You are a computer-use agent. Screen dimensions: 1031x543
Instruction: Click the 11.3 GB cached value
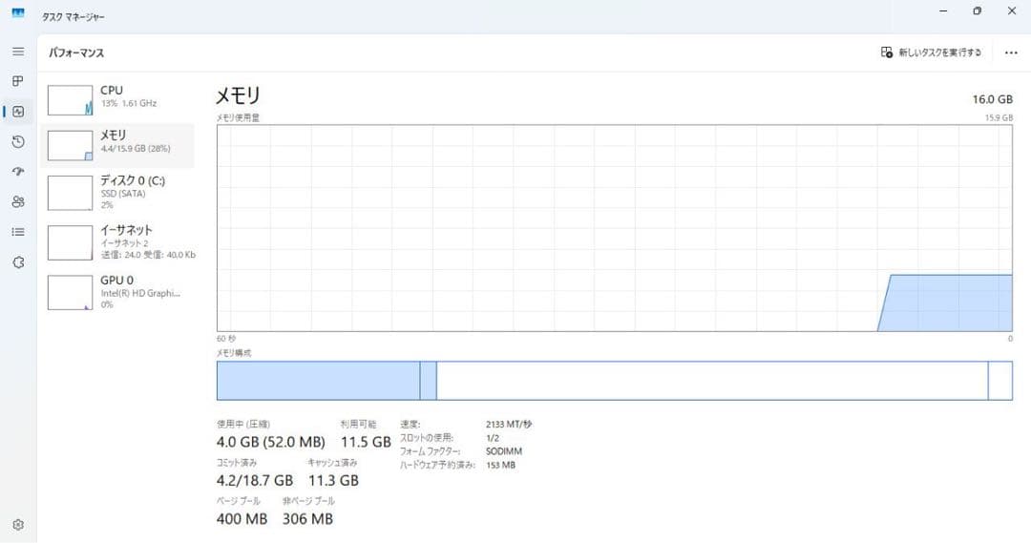point(333,481)
